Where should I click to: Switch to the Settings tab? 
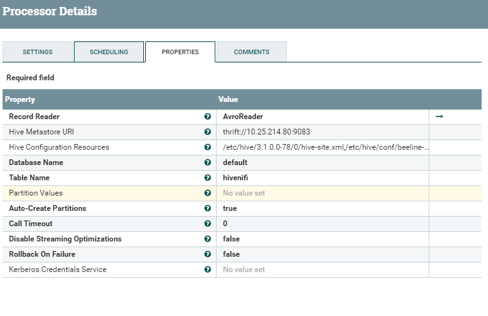coord(38,52)
